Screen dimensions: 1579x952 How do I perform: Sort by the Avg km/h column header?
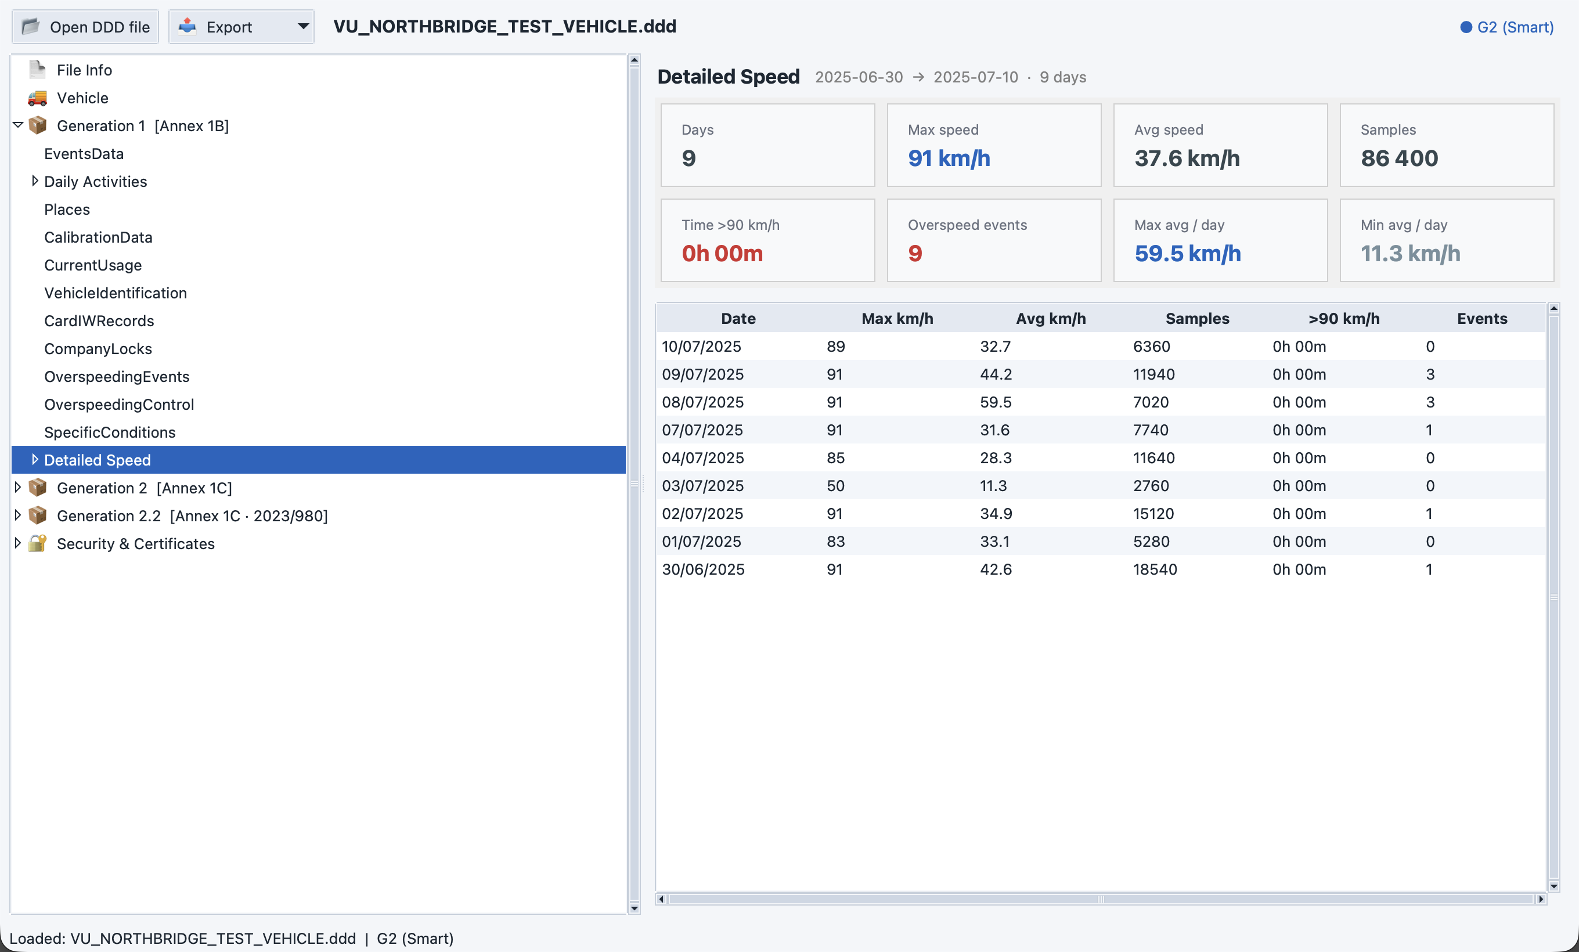coord(1050,319)
